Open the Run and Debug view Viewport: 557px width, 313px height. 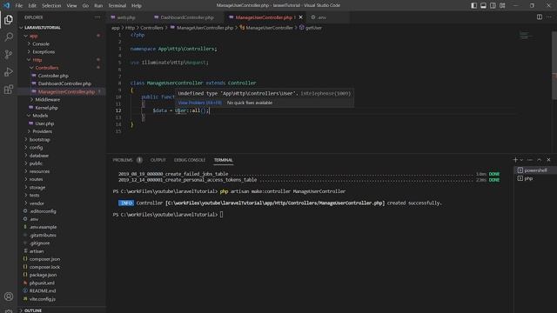[9, 71]
